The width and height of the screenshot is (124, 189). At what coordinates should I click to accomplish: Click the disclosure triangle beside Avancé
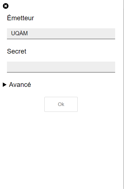click(x=4, y=85)
